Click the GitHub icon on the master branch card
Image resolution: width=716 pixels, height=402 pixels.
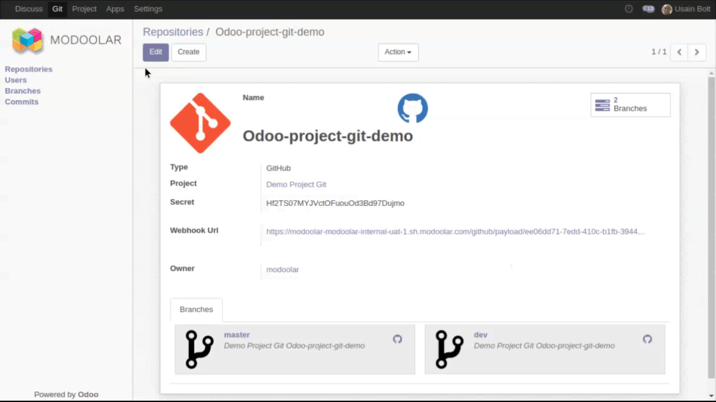tap(397, 339)
